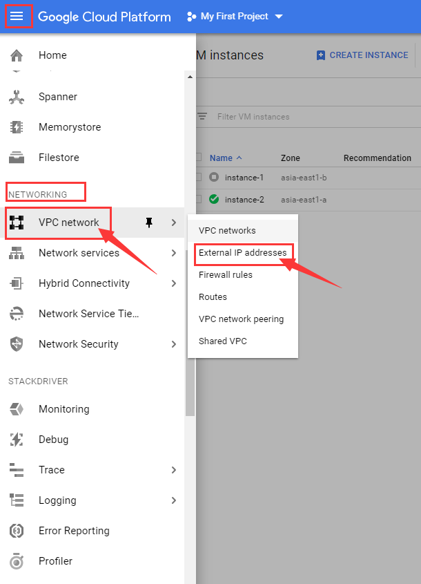Click the sidebar scroll-up arrow
Screen dimensions: 421x584
(190, 77)
